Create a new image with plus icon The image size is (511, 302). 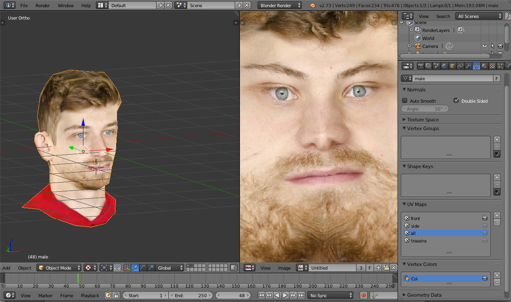378,268
